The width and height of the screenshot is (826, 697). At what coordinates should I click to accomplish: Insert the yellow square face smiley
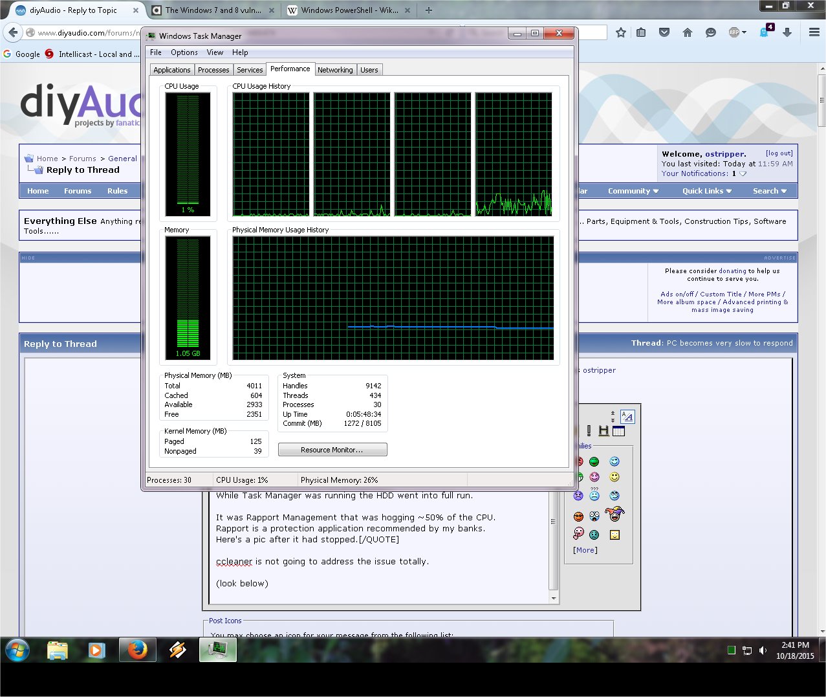pos(614,535)
